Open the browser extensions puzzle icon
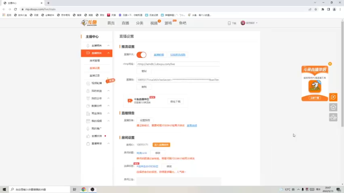 pyautogui.click(x=323, y=9)
